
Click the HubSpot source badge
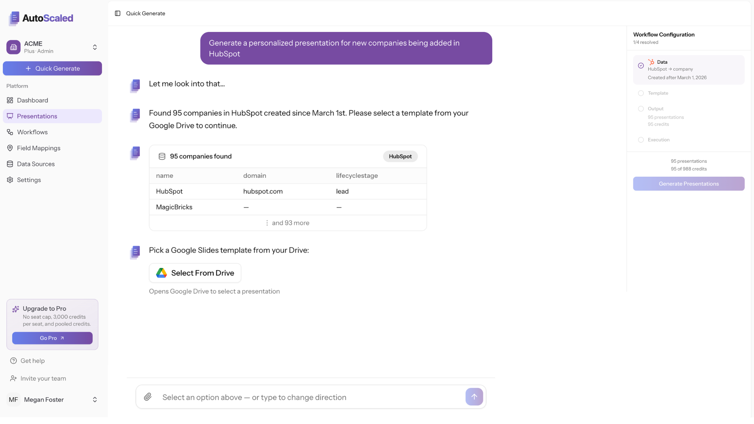click(x=400, y=156)
